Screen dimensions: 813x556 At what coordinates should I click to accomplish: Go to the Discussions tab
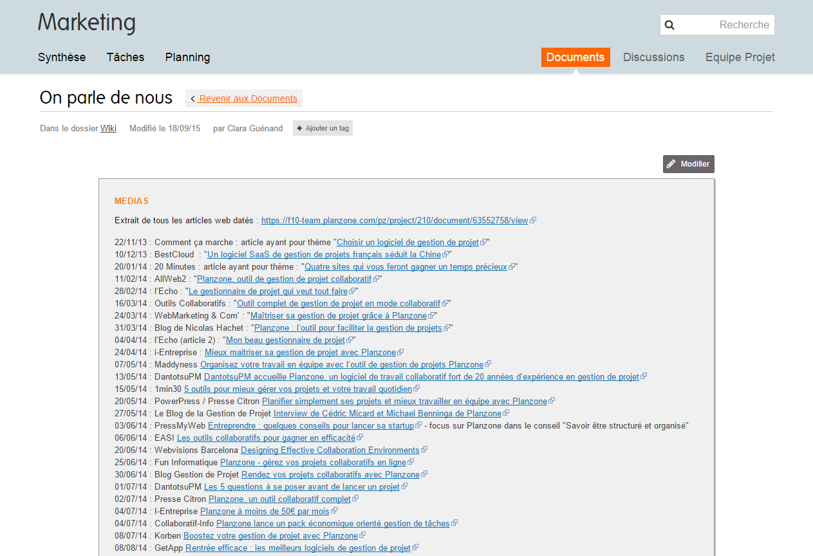[654, 57]
